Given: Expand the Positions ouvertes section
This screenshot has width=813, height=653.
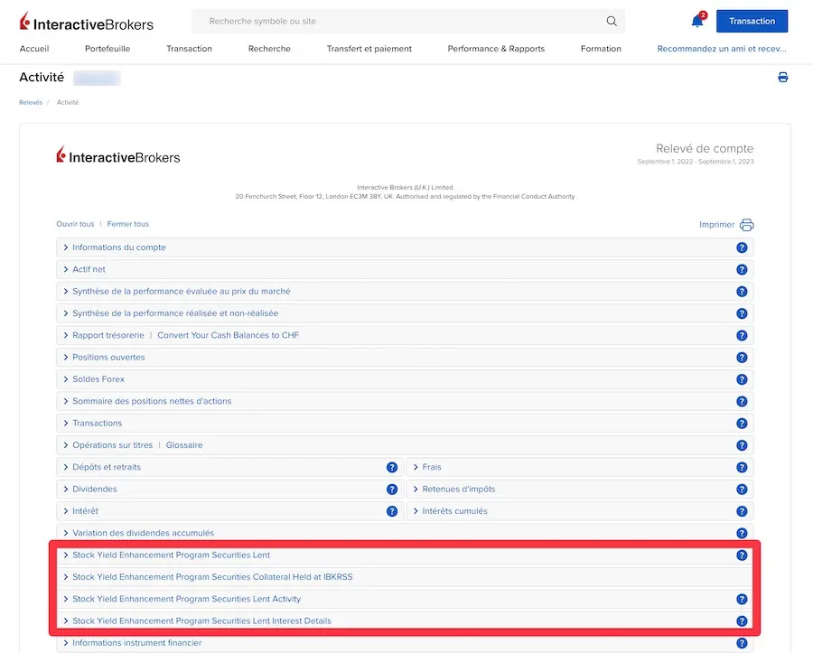Looking at the screenshot, I should click(x=107, y=358).
